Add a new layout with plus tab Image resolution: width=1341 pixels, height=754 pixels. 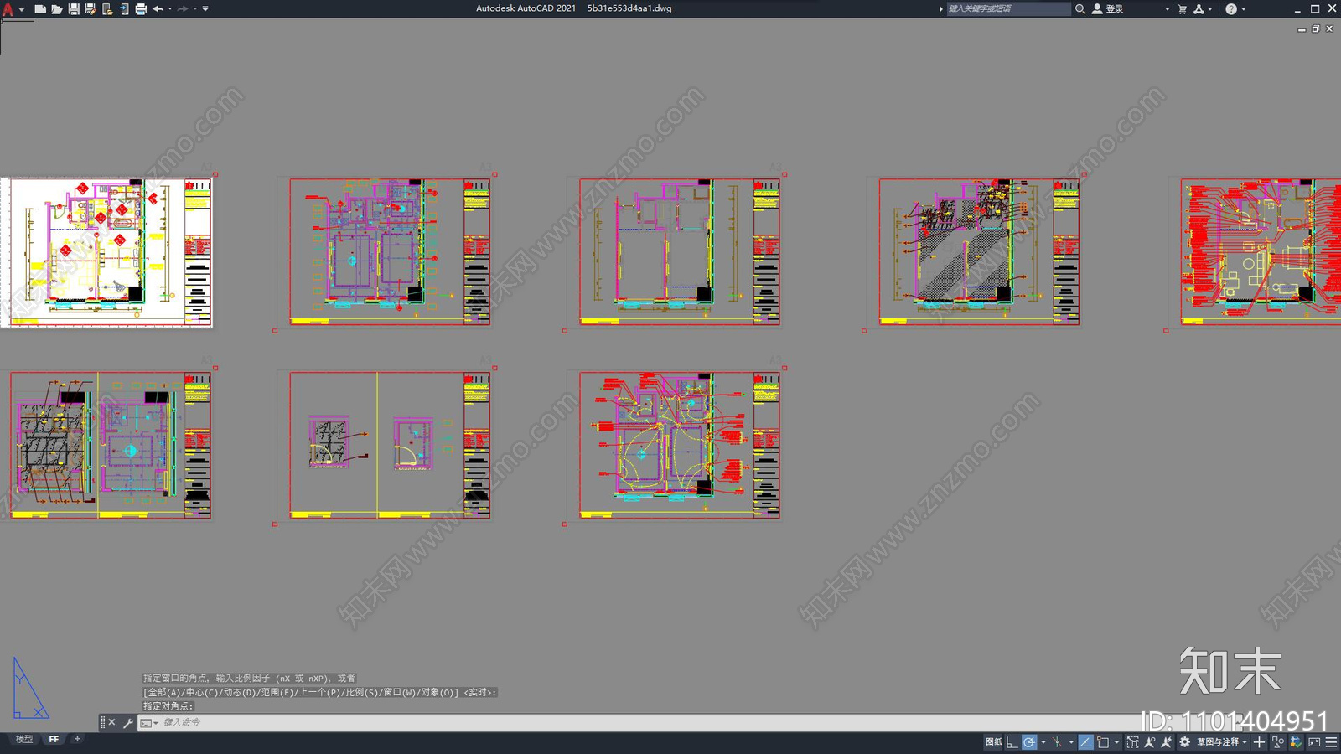click(x=77, y=739)
